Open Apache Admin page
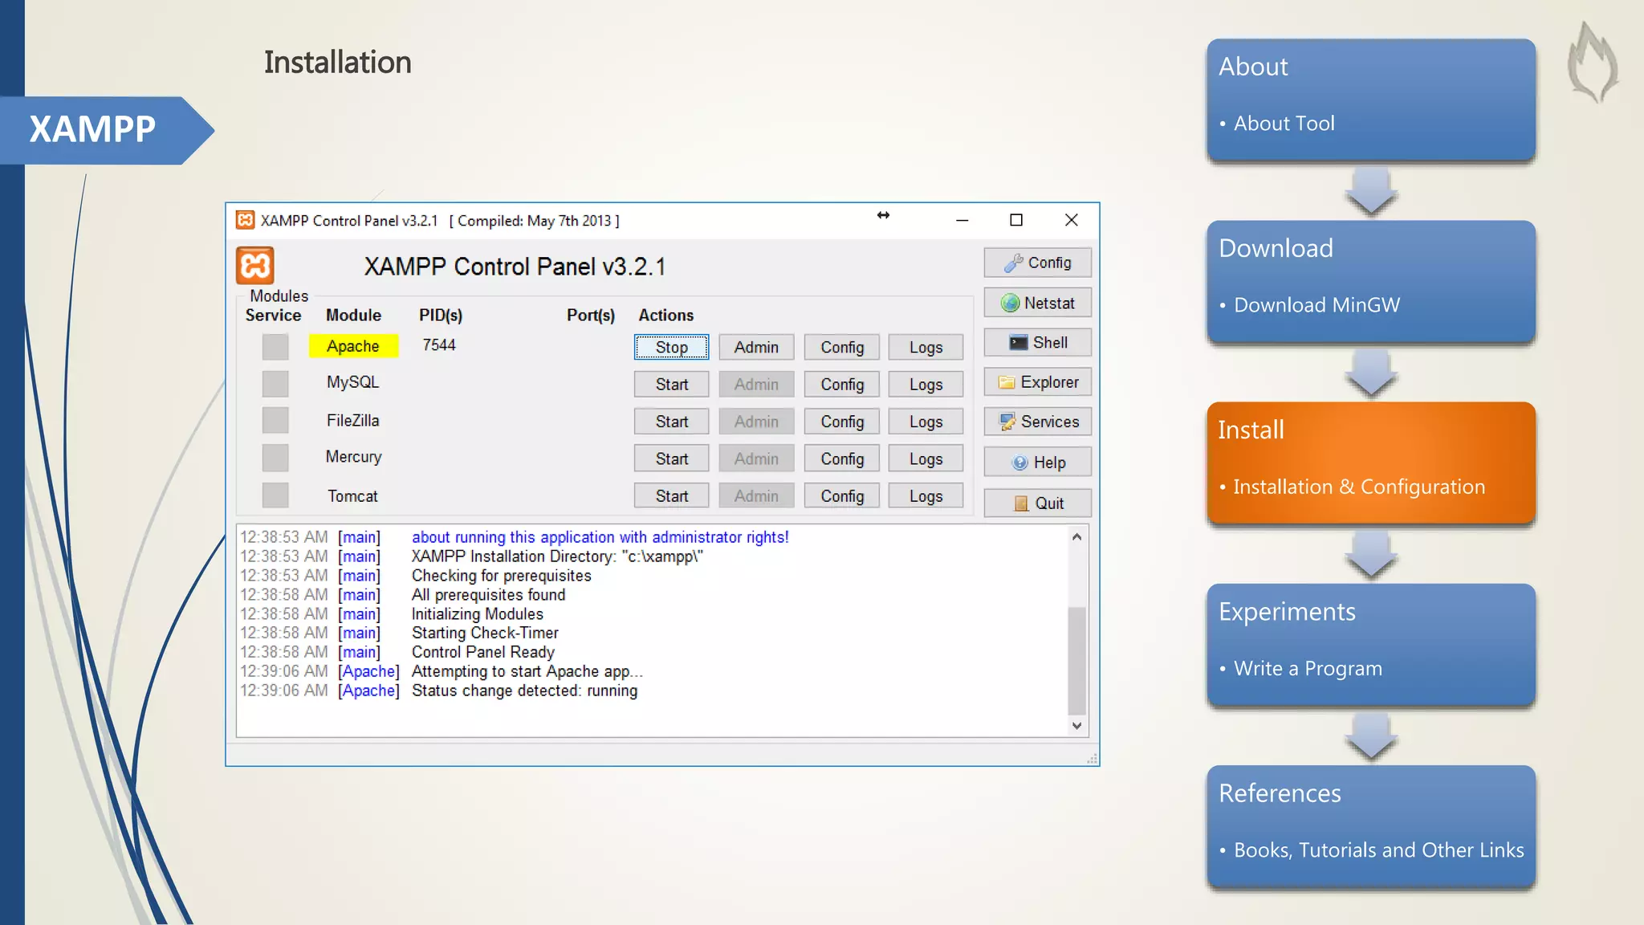The height and width of the screenshot is (925, 1644). (756, 348)
